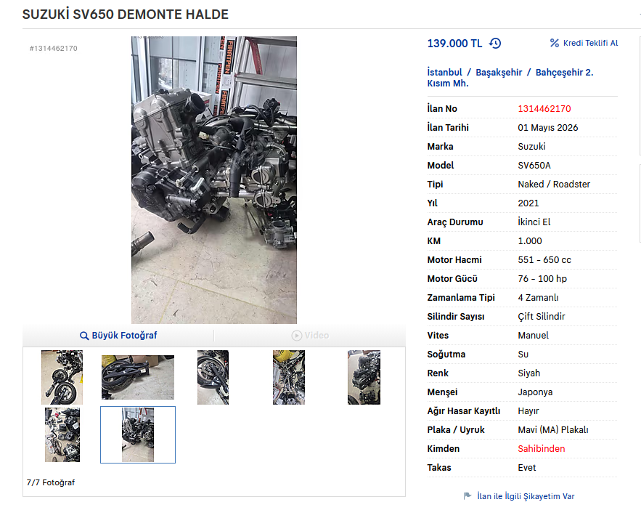Click listing title SUZUKİ SV650 DEMONTE HALDE
The height and width of the screenshot is (510, 641).
pos(126,15)
